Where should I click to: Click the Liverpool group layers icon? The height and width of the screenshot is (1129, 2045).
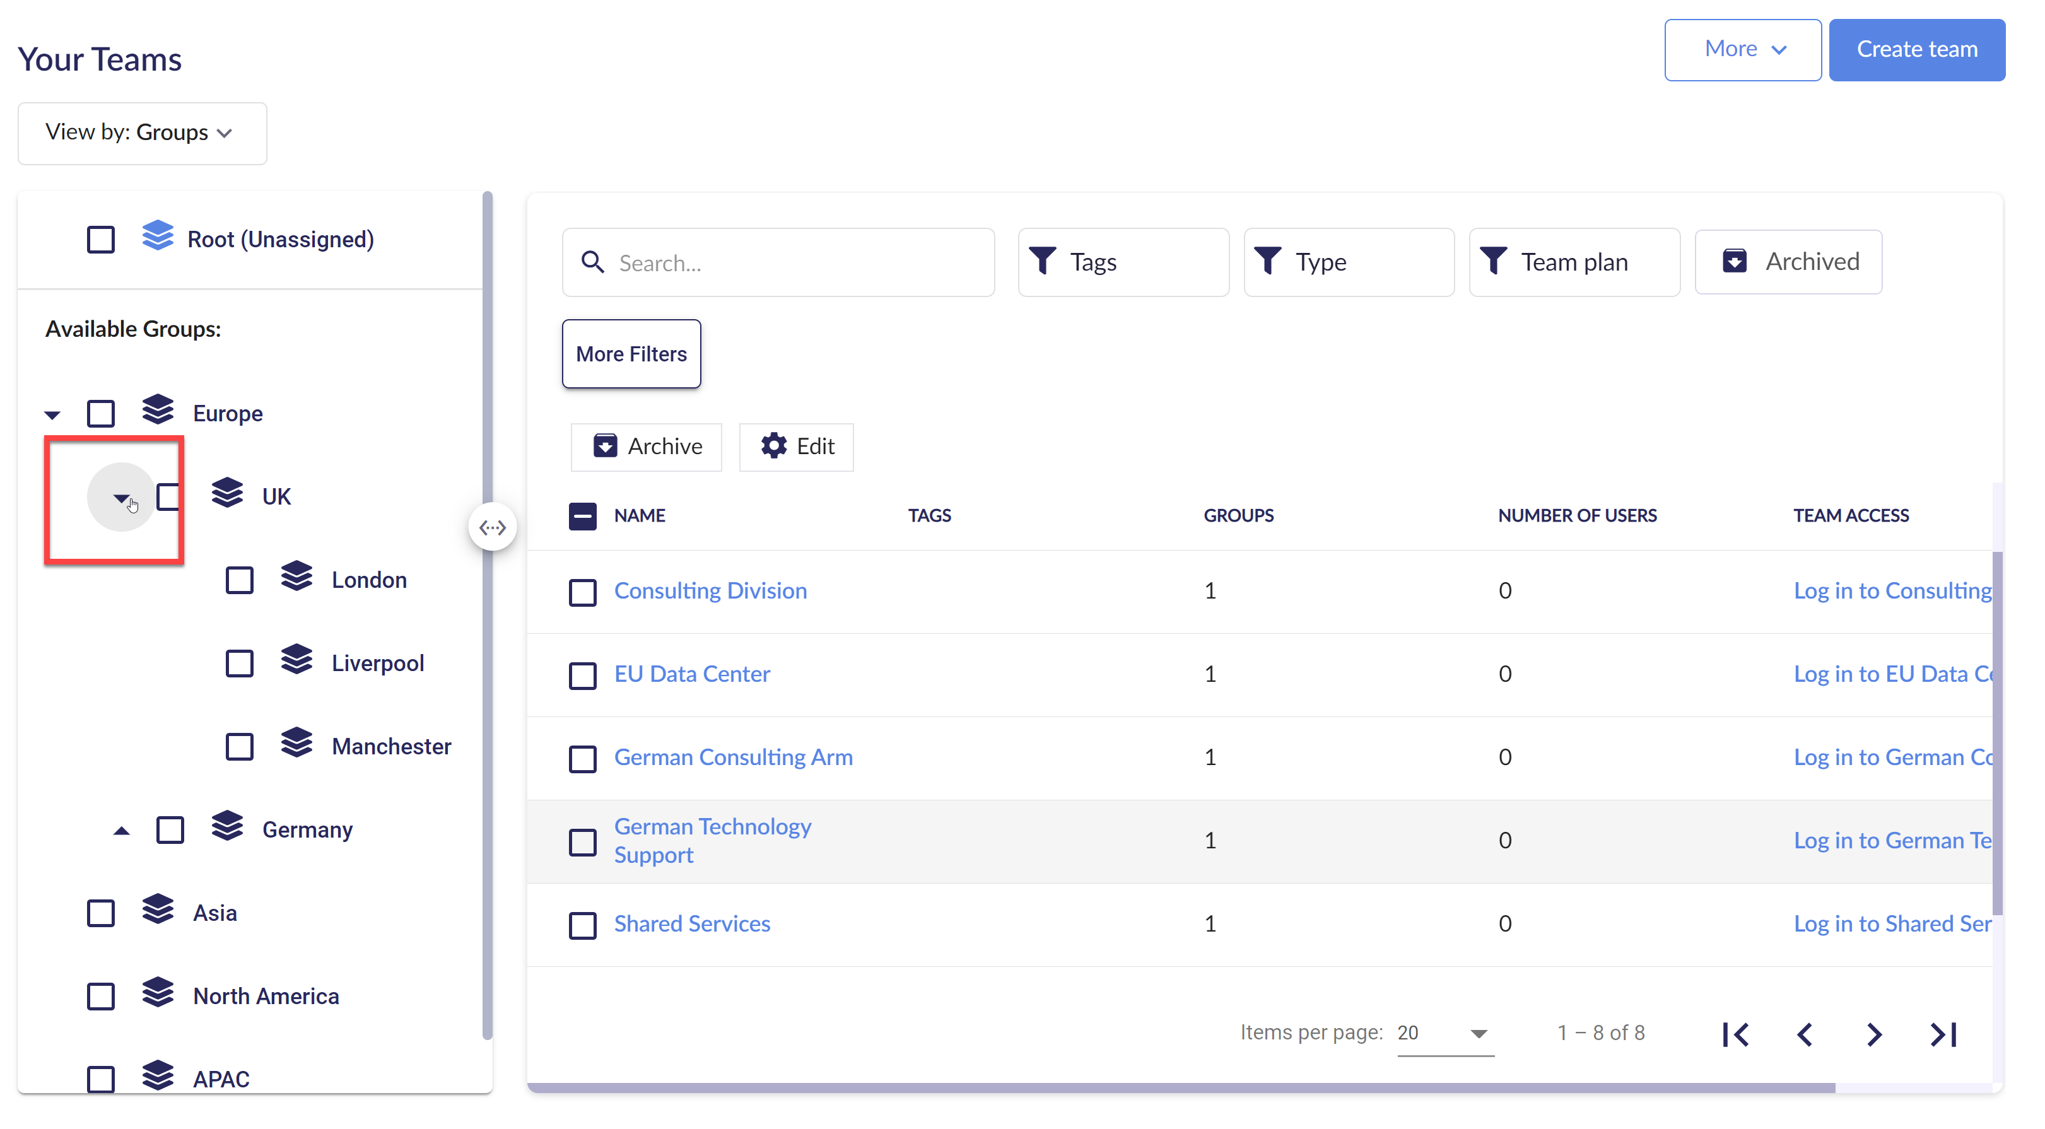coord(296,660)
